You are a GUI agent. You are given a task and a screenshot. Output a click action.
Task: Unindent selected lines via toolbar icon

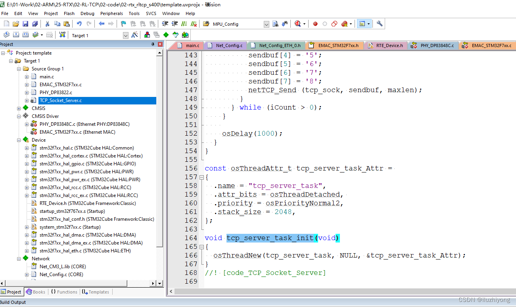(175, 24)
